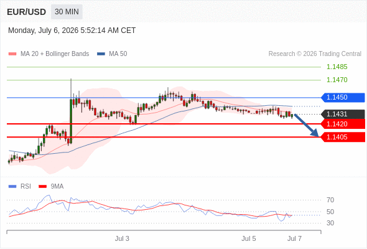Click the Jul 5 time axis label
Screen dimensions: 367x249
click(x=249, y=238)
